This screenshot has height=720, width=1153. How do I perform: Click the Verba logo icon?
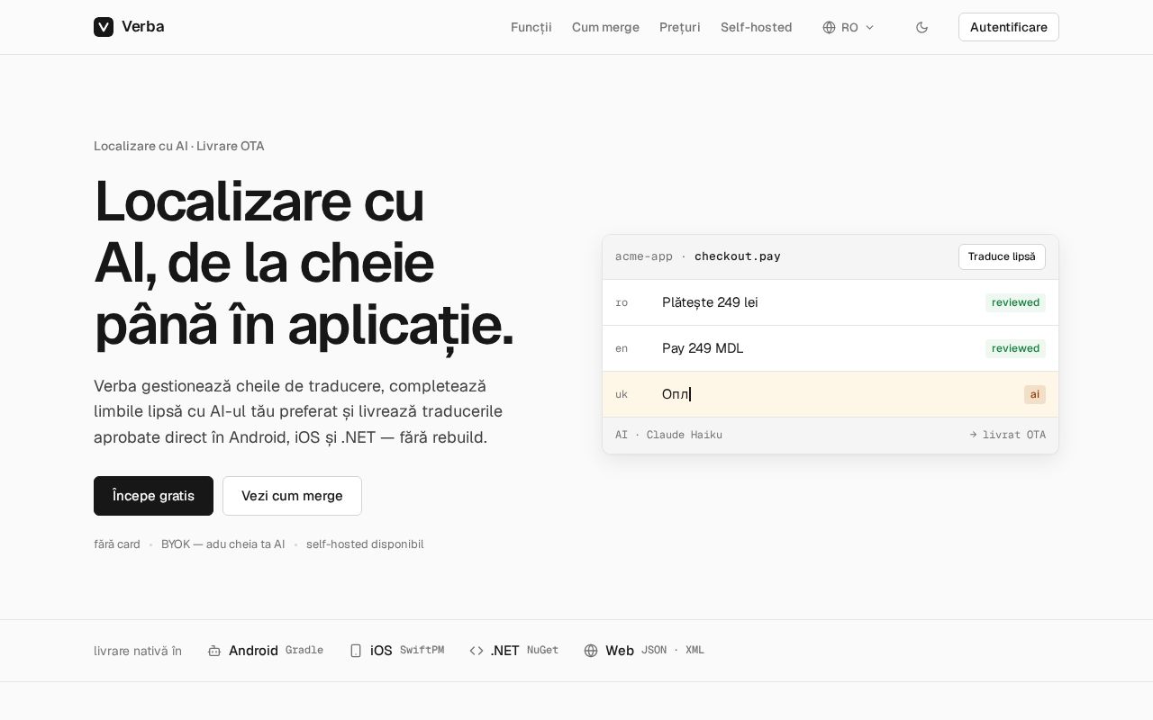click(x=104, y=27)
